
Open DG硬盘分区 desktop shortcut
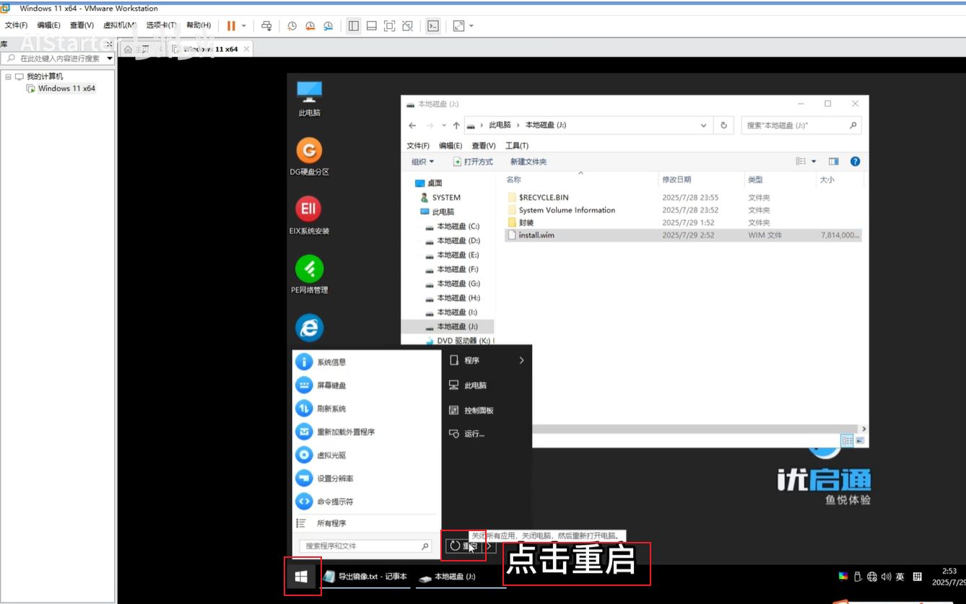click(309, 150)
